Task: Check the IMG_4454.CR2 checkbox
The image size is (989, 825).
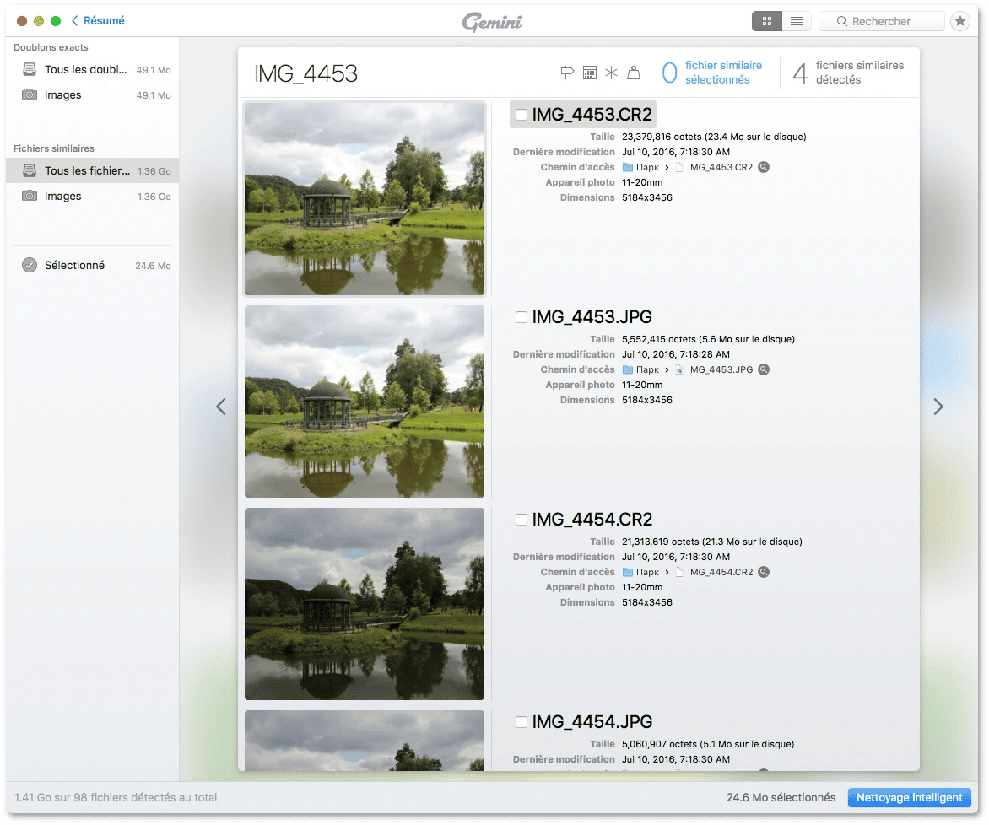Action: click(521, 520)
